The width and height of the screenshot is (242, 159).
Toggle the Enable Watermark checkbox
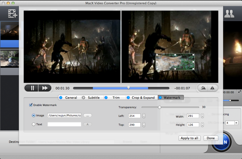[x=31, y=105]
